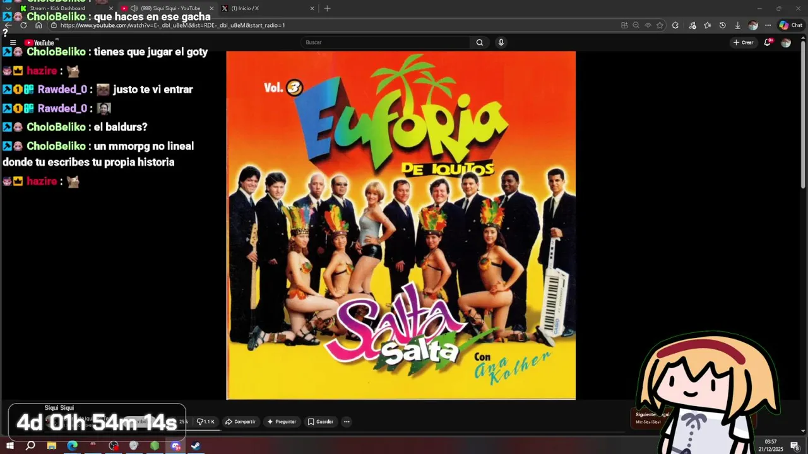Open the browser profile avatar
The height and width of the screenshot is (454, 808).
point(752,25)
